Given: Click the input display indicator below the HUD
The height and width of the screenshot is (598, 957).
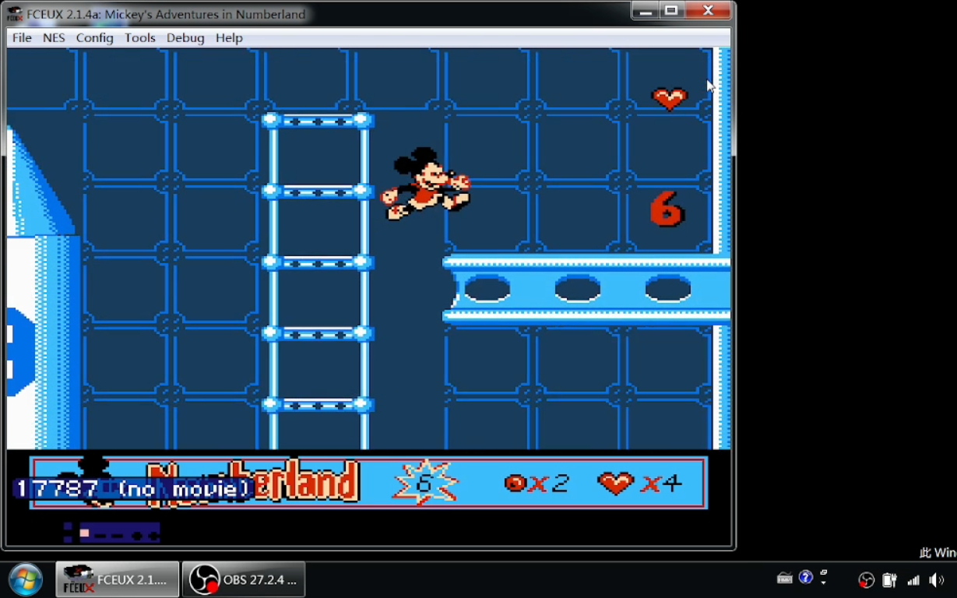Looking at the screenshot, I should (111, 533).
